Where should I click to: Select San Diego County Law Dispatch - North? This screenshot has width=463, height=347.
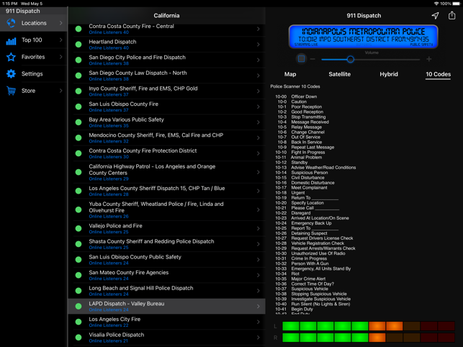click(x=167, y=76)
